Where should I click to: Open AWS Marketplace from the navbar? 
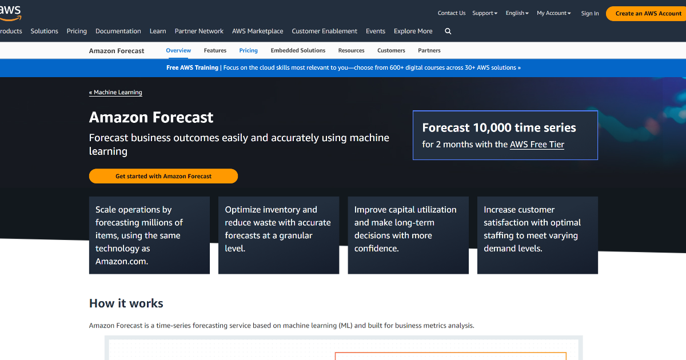257,31
